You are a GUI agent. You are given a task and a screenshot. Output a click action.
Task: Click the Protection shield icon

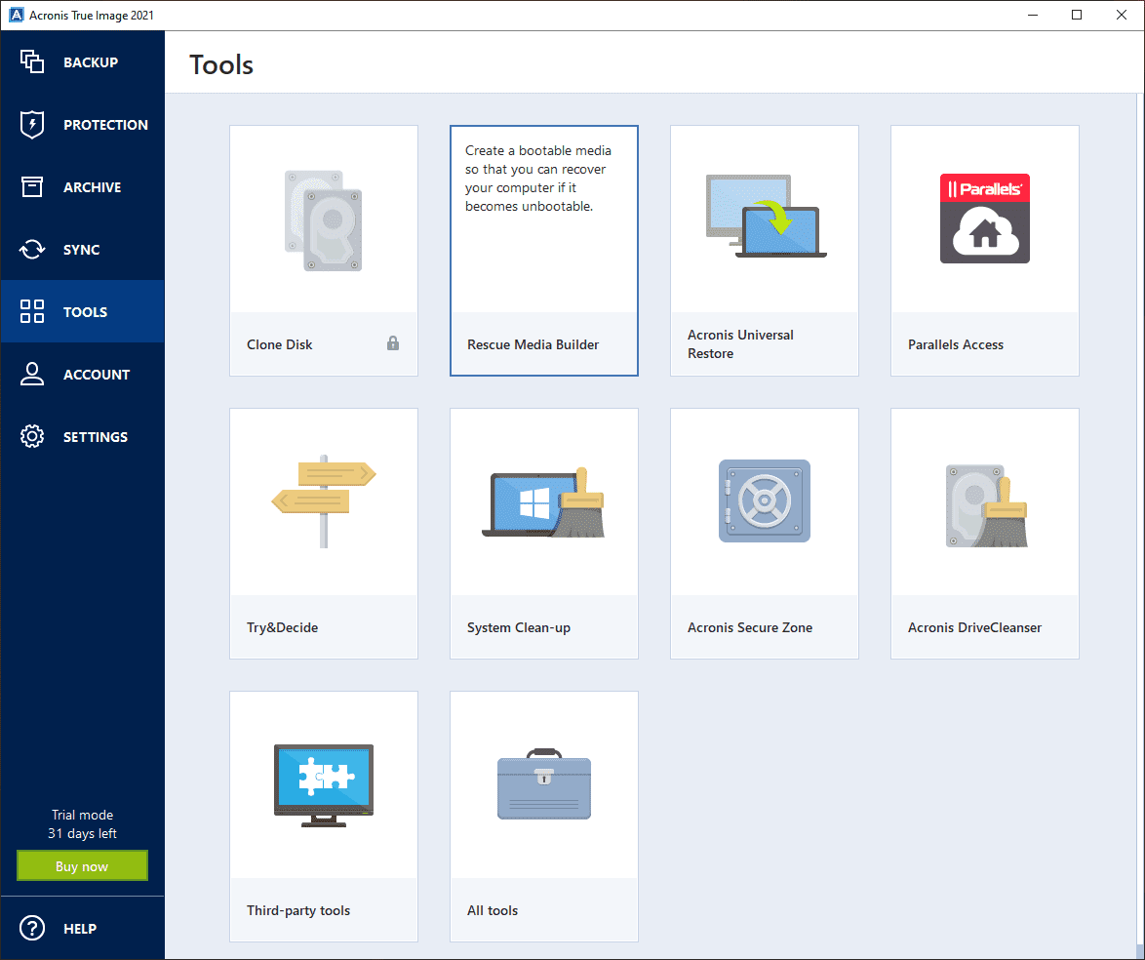32,124
